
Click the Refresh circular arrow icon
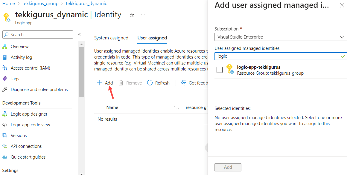click(150, 83)
